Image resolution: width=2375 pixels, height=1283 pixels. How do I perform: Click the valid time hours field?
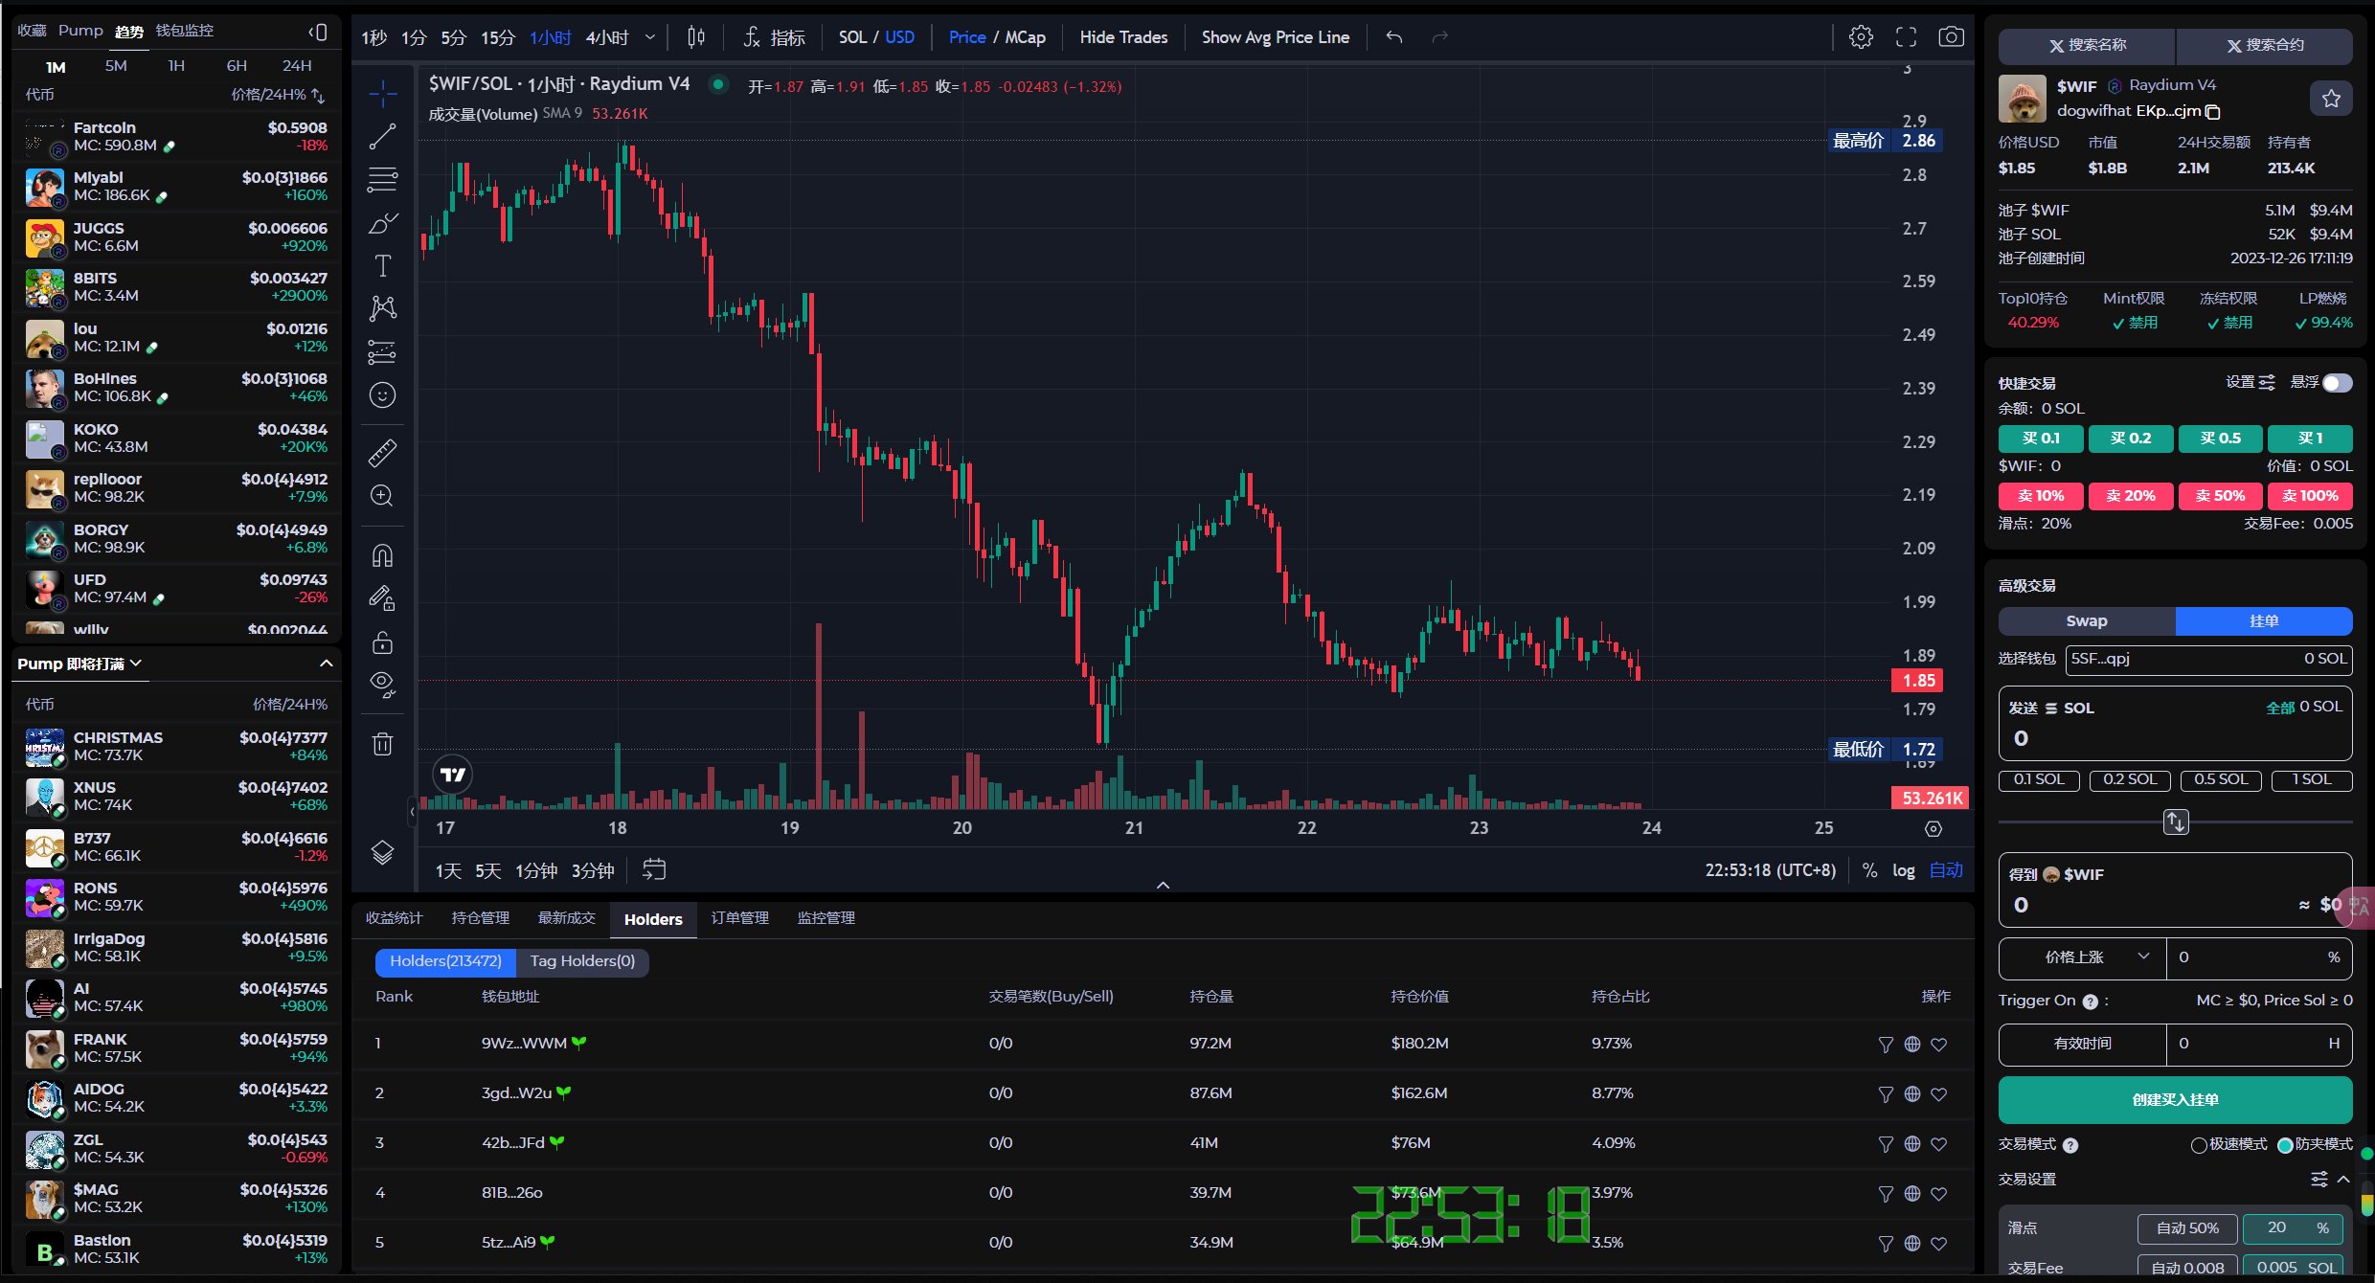click(x=2259, y=1044)
